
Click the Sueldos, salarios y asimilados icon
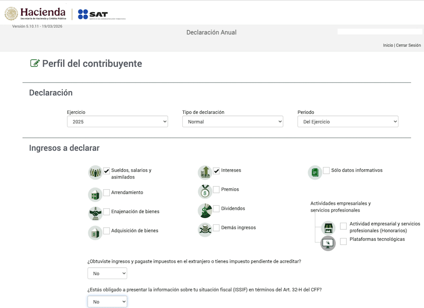tap(95, 173)
